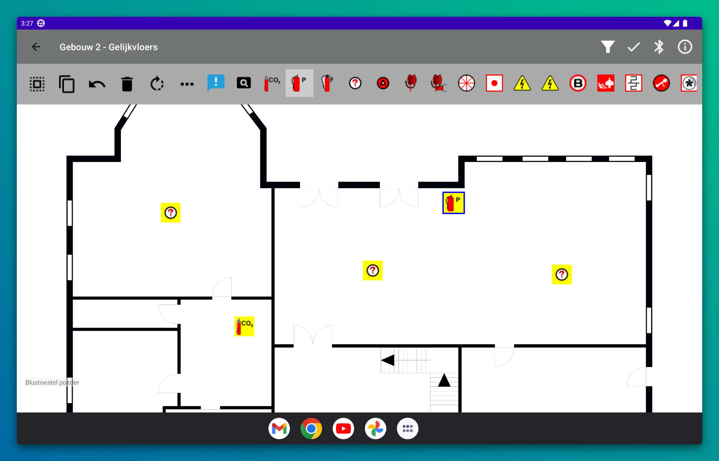The image size is (719, 461).
Task: Toggle the powder extinguisher P tool
Action: click(x=299, y=83)
